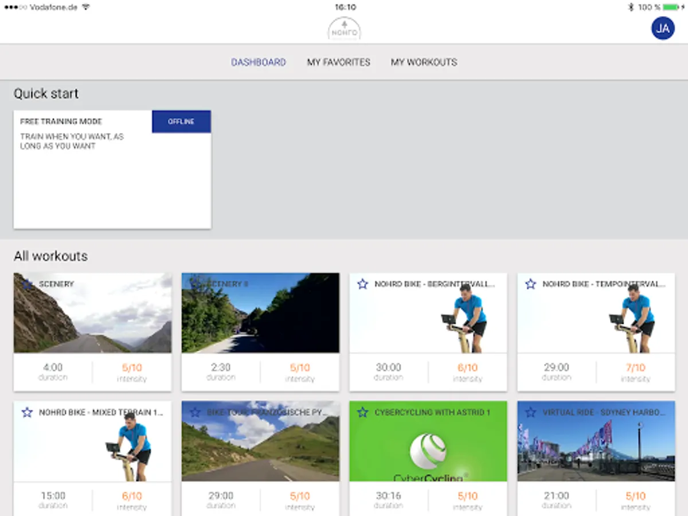688x516 pixels.
Task: Click the All workouts heading
Action: [x=50, y=256]
